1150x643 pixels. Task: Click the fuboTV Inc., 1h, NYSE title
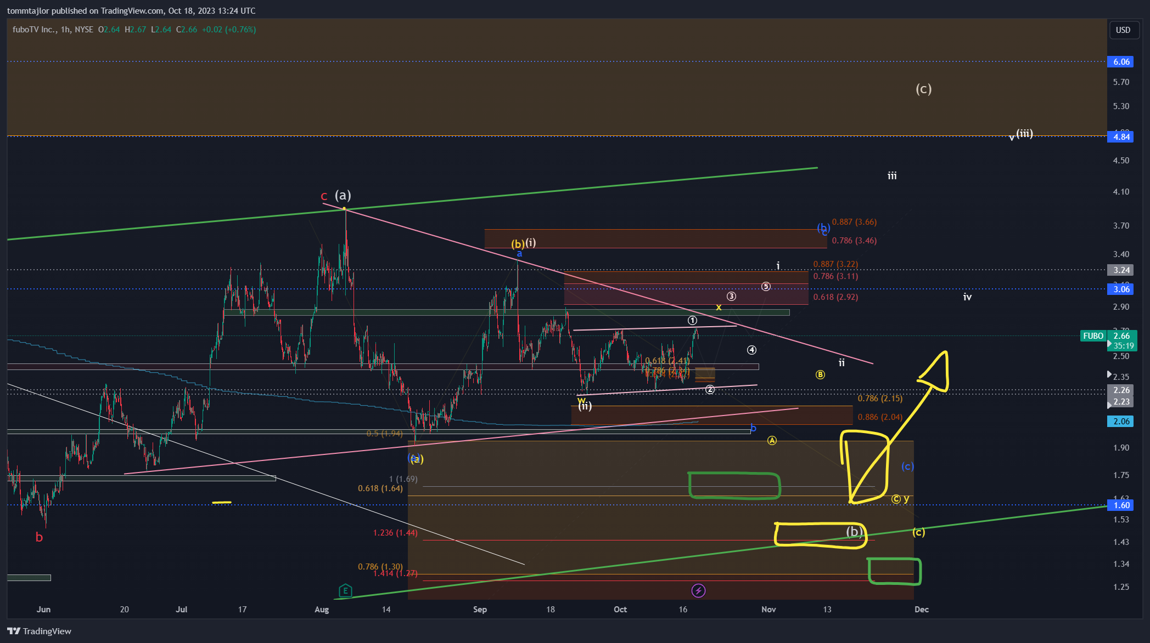pyautogui.click(x=53, y=30)
